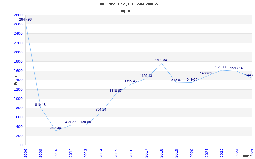Click the 1765.84 peak value label

(x=161, y=60)
